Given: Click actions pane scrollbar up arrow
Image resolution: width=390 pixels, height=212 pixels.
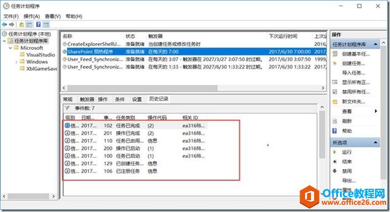Looking at the screenshot, I should coord(383,43).
